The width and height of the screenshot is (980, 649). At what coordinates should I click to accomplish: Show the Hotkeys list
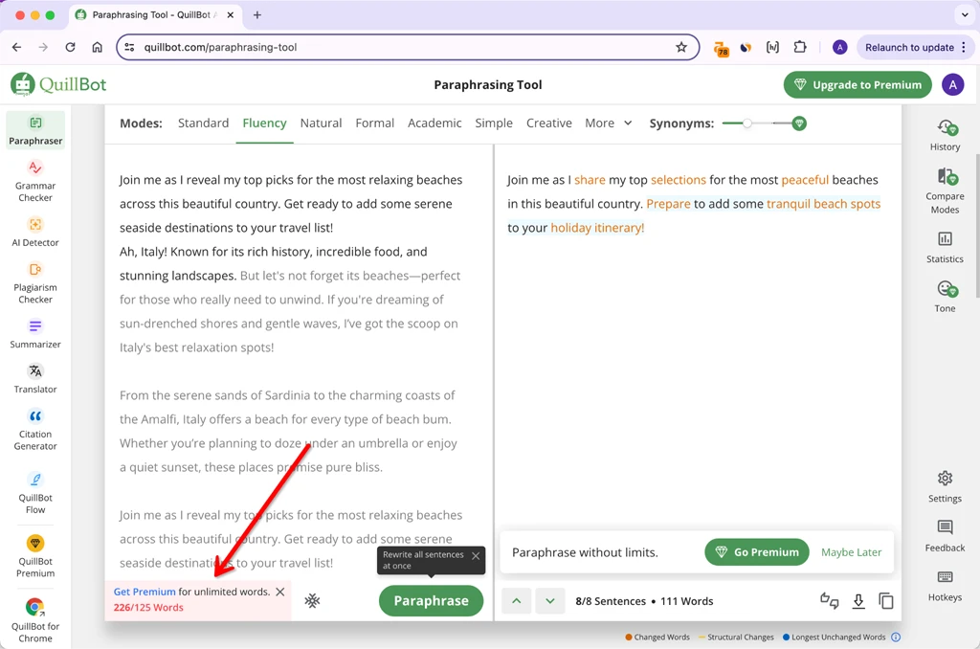coord(945,585)
